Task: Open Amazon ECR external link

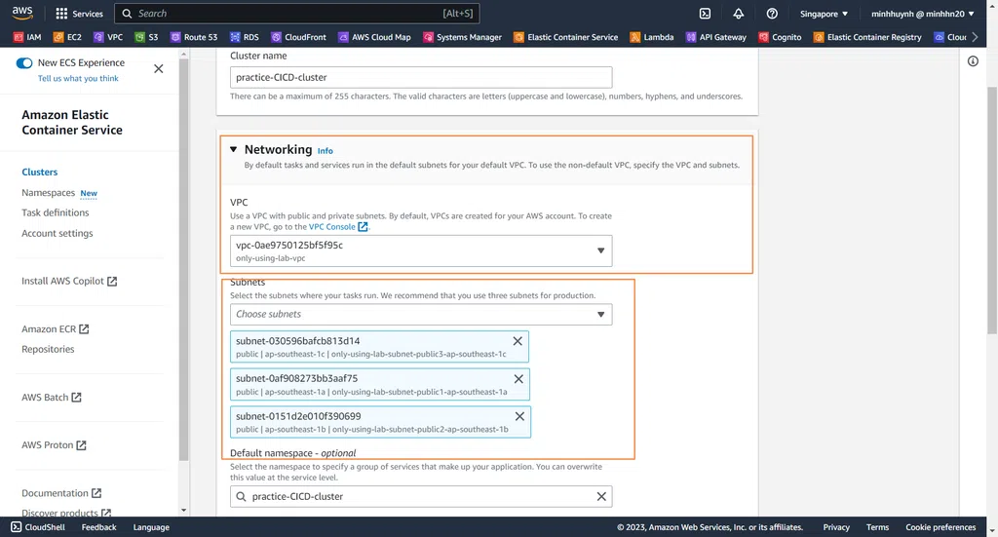Action: [x=56, y=329]
